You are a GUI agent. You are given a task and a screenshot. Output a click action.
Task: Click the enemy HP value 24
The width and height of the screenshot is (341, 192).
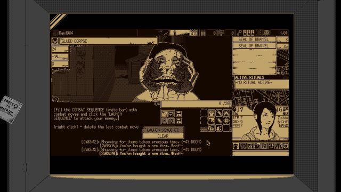coord(60,49)
